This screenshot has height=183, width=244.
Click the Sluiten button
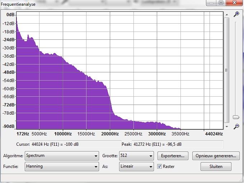point(216,167)
